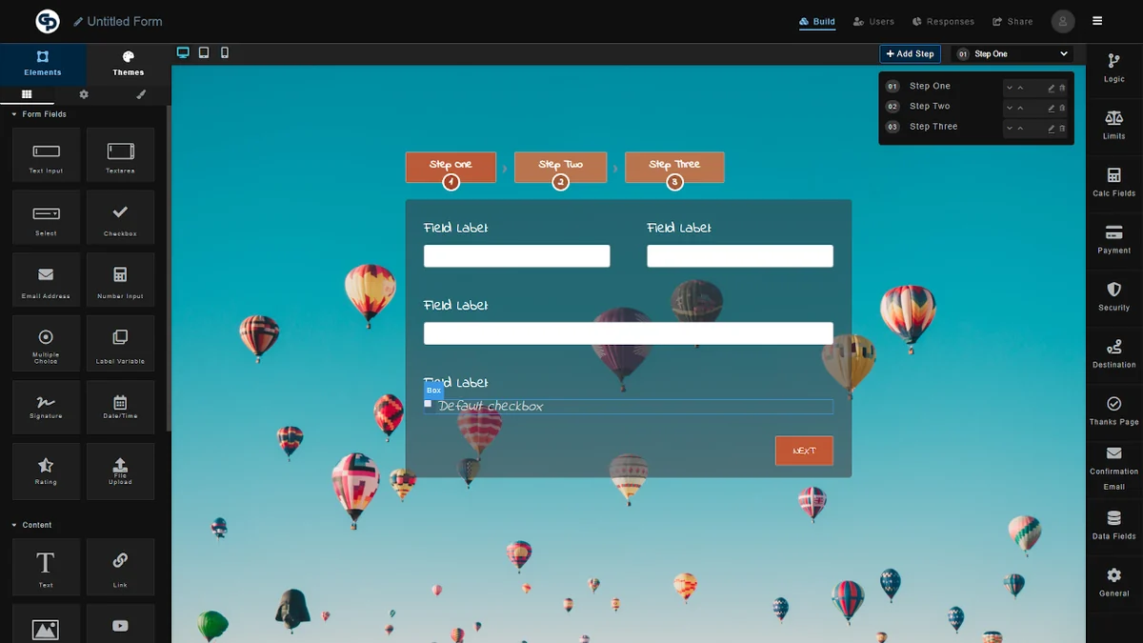Enable desktop preview mode
Viewport: 1143px width, 643px height.
[183, 53]
